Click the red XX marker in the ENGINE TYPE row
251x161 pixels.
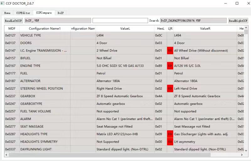click(170, 66)
